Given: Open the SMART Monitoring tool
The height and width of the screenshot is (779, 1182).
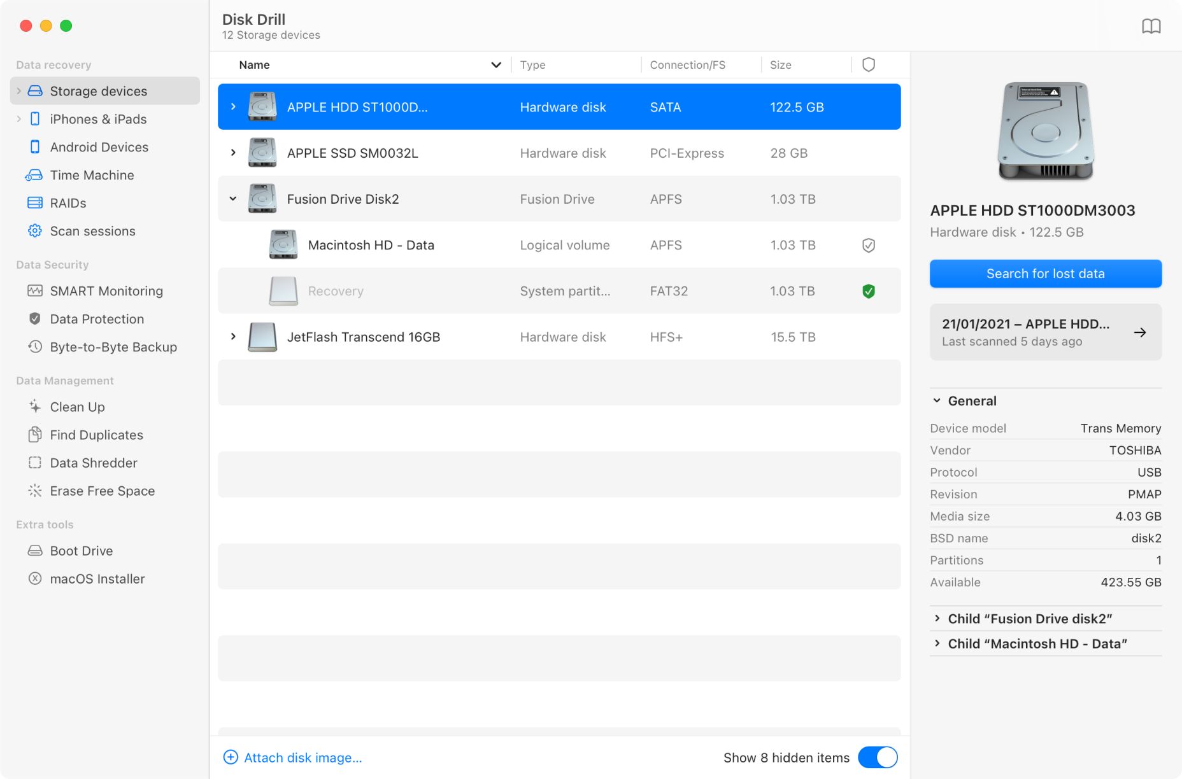Looking at the screenshot, I should point(106,291).
